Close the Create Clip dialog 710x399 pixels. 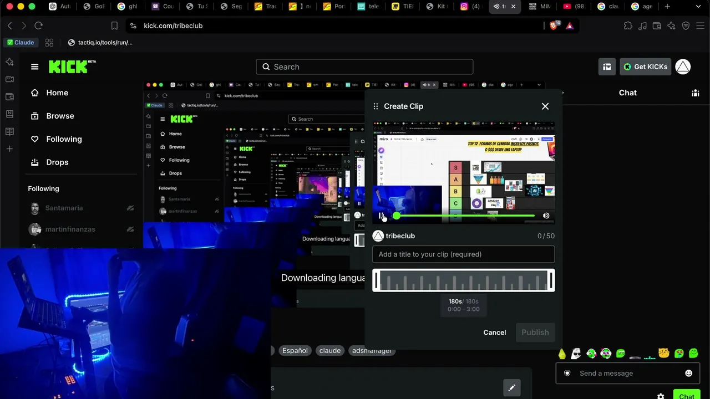tap(545, 106)
